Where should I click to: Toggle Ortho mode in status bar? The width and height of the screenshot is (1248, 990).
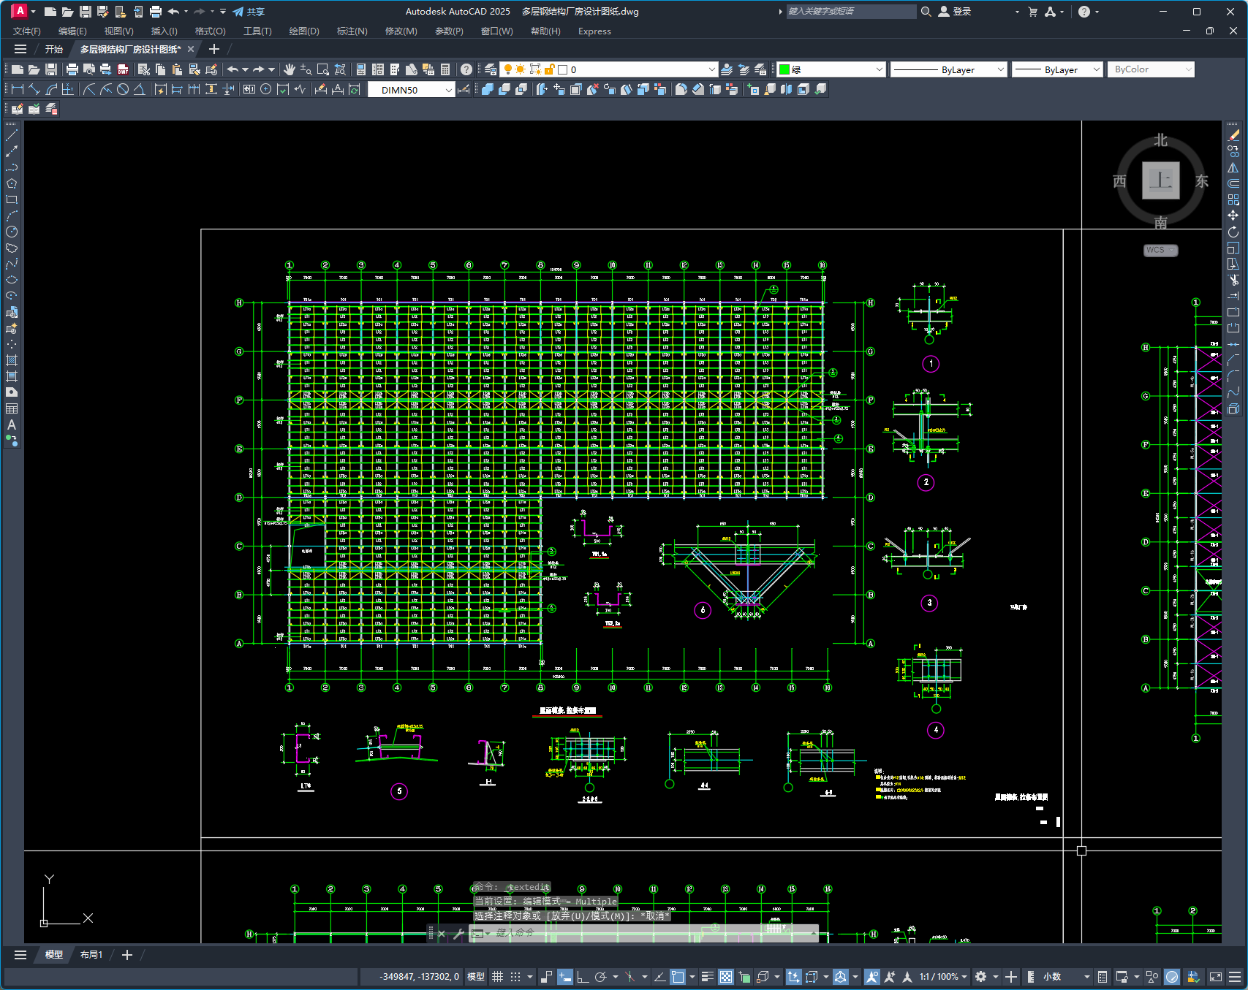pos(583,977)
